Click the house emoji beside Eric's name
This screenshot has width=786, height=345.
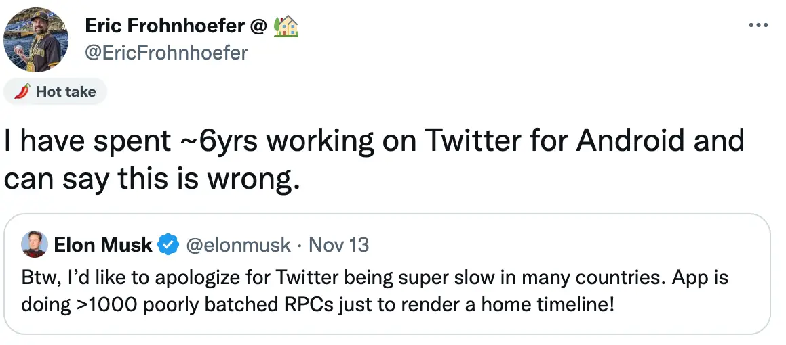[286, 26]
